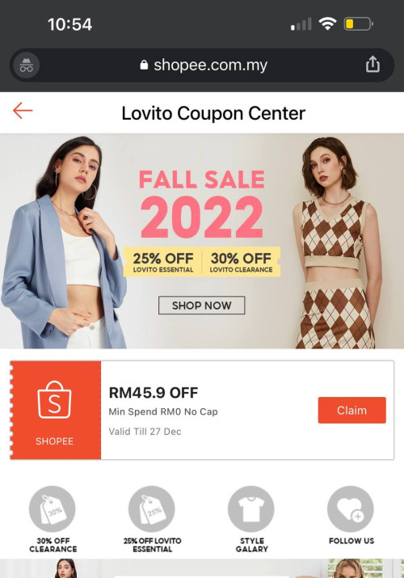Select the Style Galary t-shirt icon
Screen dimensions: 404x578
(x=251, y=509)
